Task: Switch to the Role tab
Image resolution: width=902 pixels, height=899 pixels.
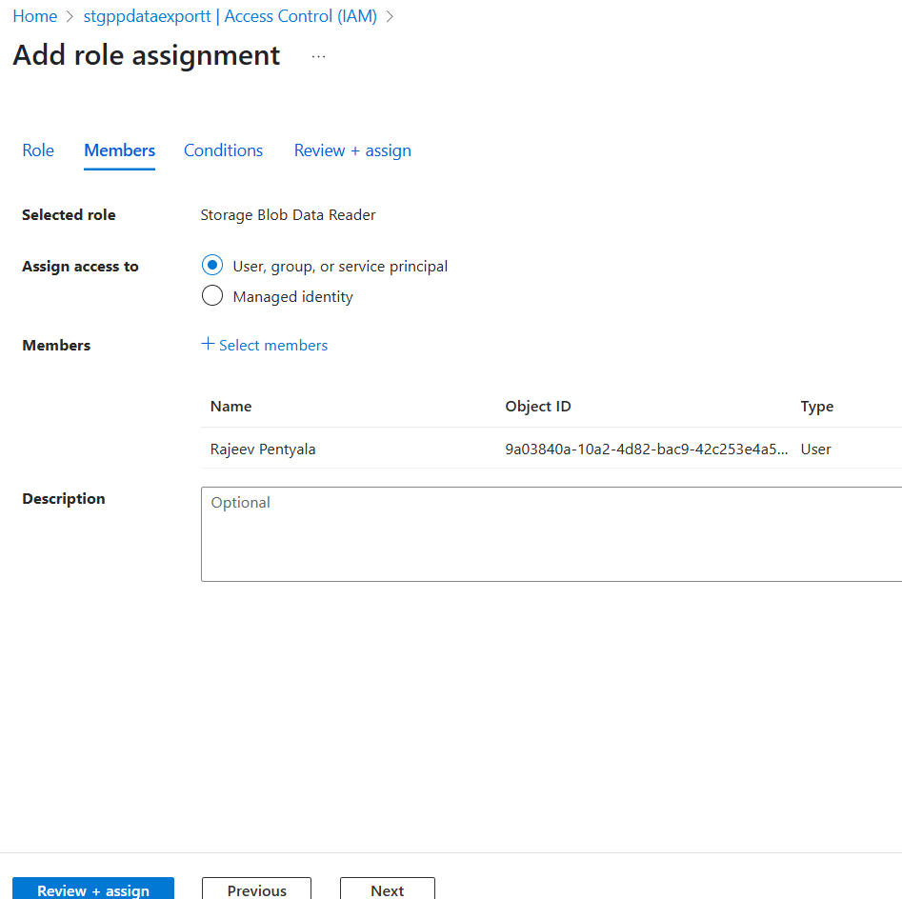Action: pyautogui.click(x=38, y=150)
